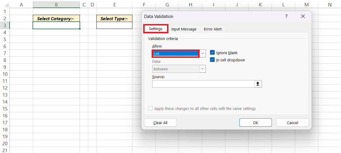Screen dimensions: 341x153
Task: Select row 7 header
Action: (x=5, y=53)
